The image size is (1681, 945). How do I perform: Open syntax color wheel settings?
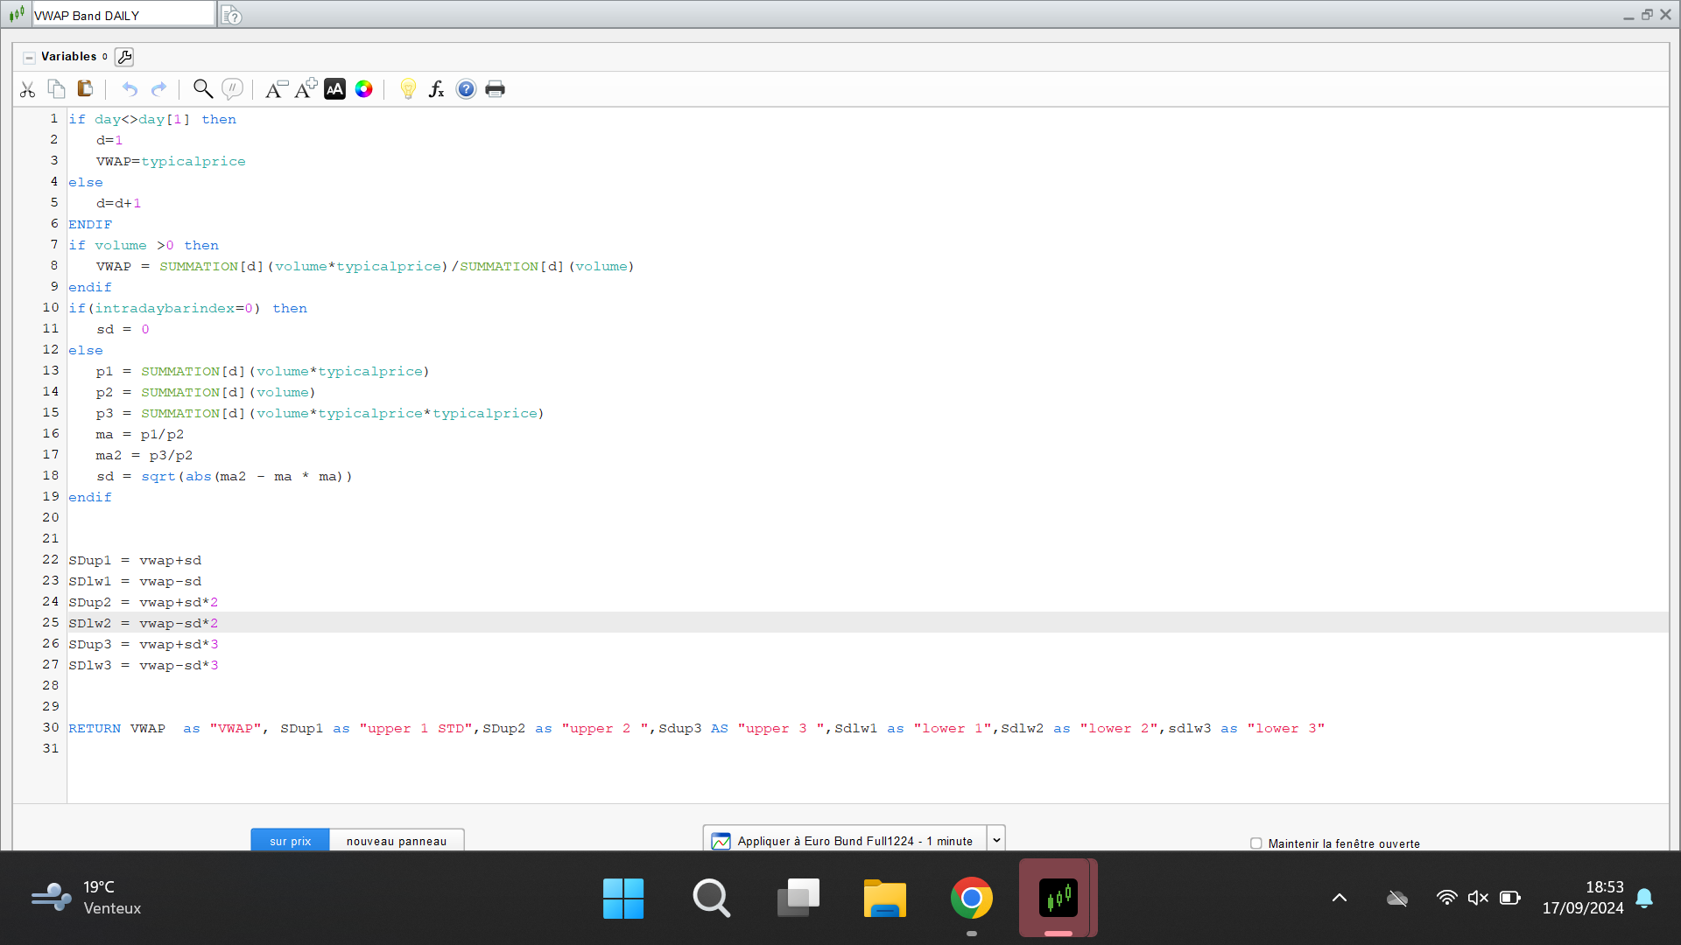coord(364,89)
